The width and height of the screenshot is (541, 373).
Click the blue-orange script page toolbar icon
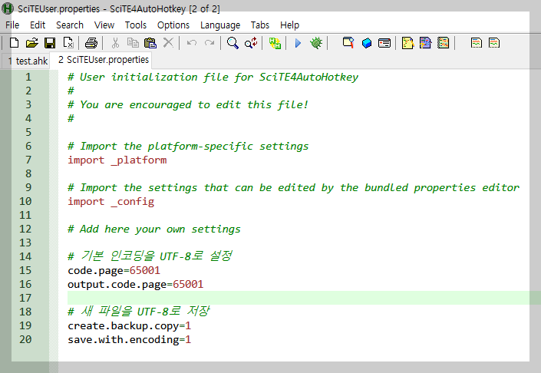425,43
